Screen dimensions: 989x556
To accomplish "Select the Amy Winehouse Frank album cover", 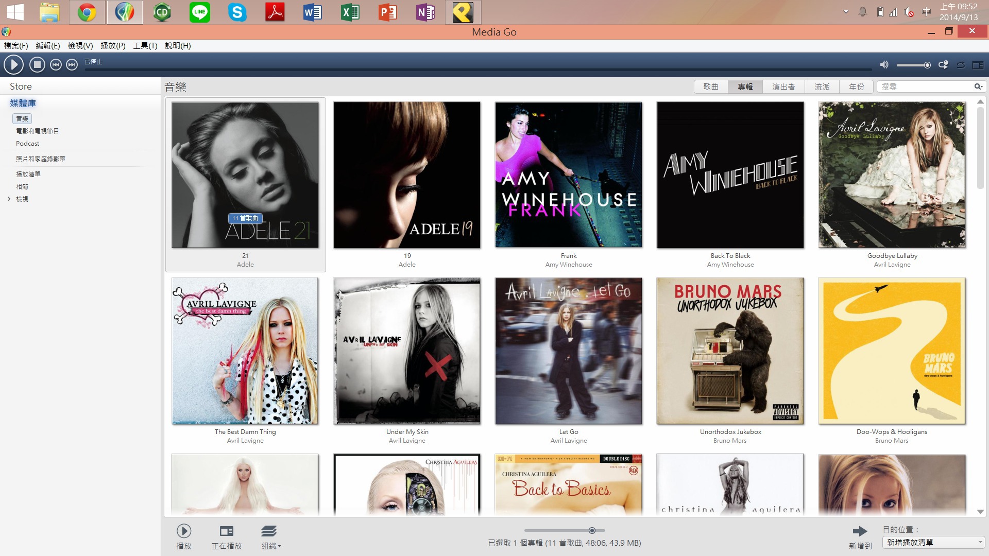I will [569, 175].
